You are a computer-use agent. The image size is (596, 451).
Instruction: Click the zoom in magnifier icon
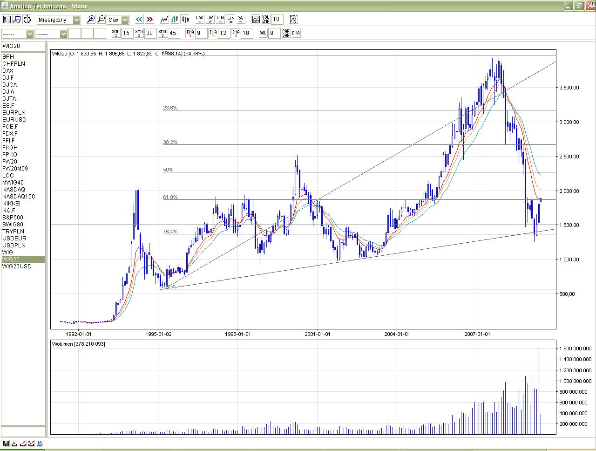tap(91, 20)
